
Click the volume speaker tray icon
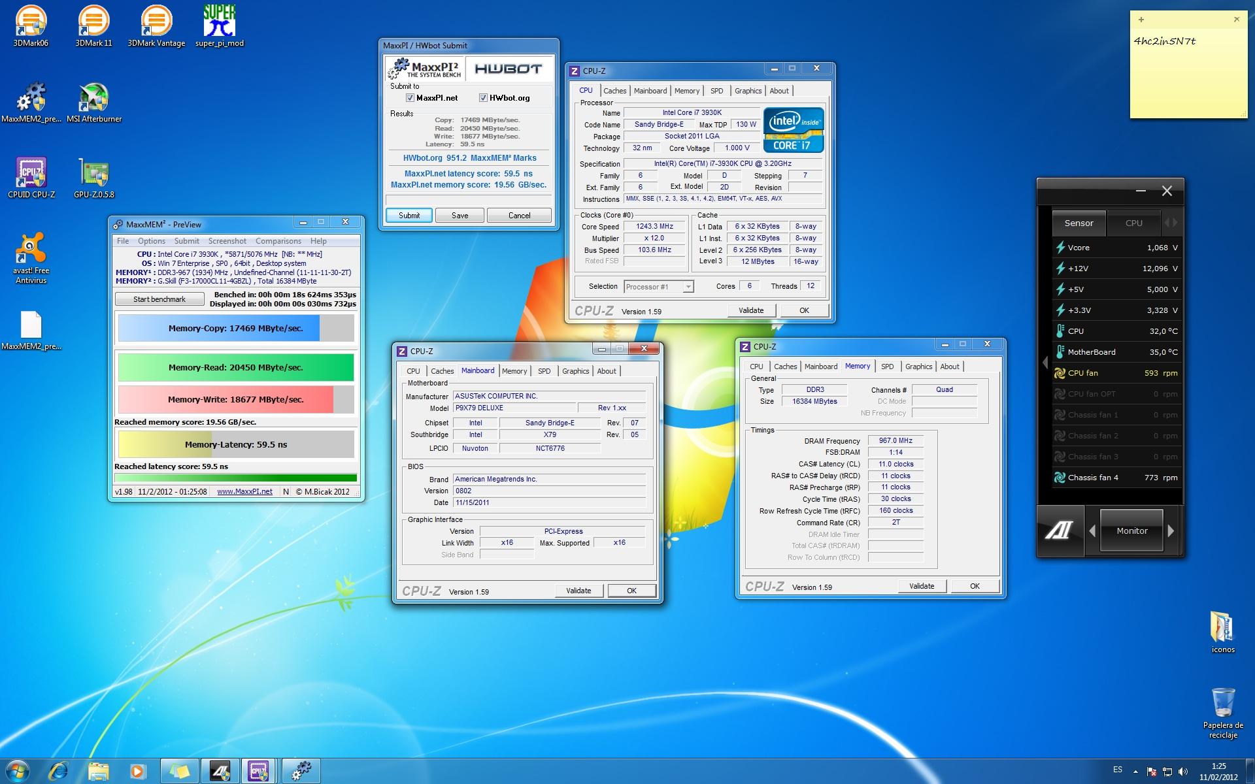[1183, 772]
